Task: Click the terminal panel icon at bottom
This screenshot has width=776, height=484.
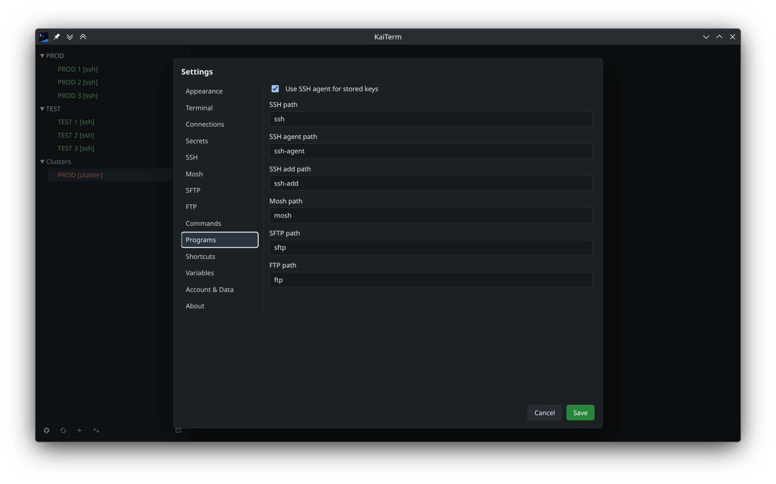Action: click(178, 430)
